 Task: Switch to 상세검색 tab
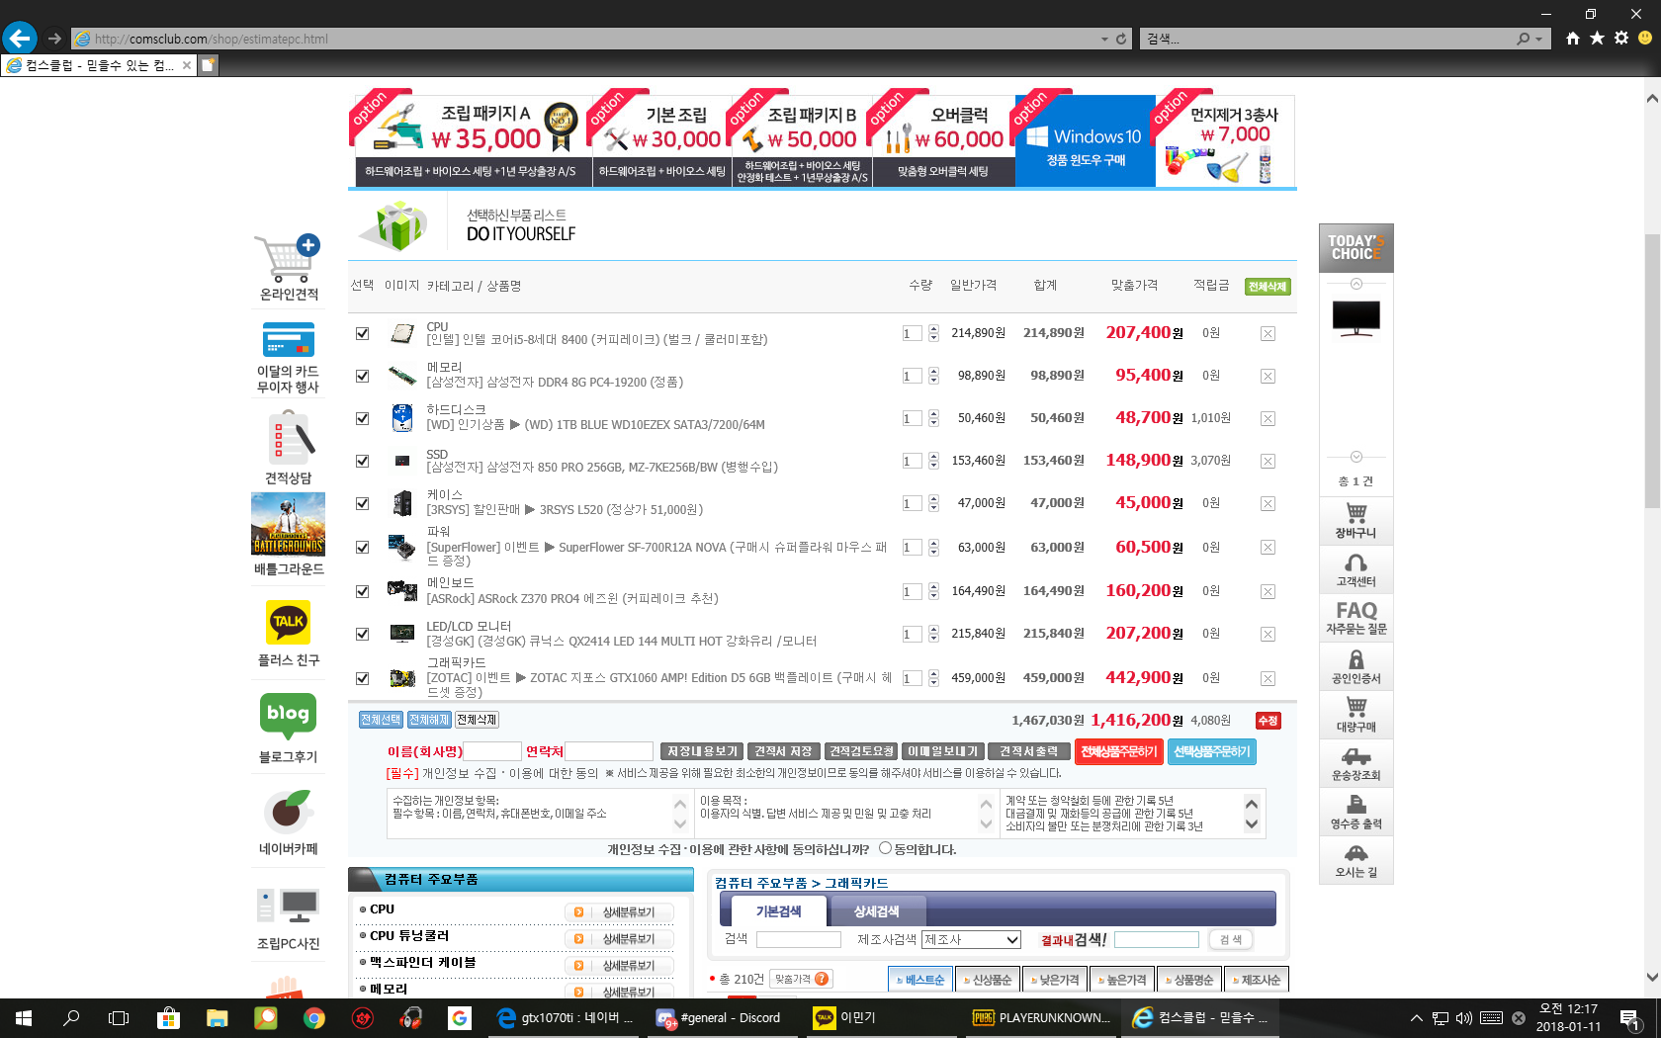click(x=876, y=911)
